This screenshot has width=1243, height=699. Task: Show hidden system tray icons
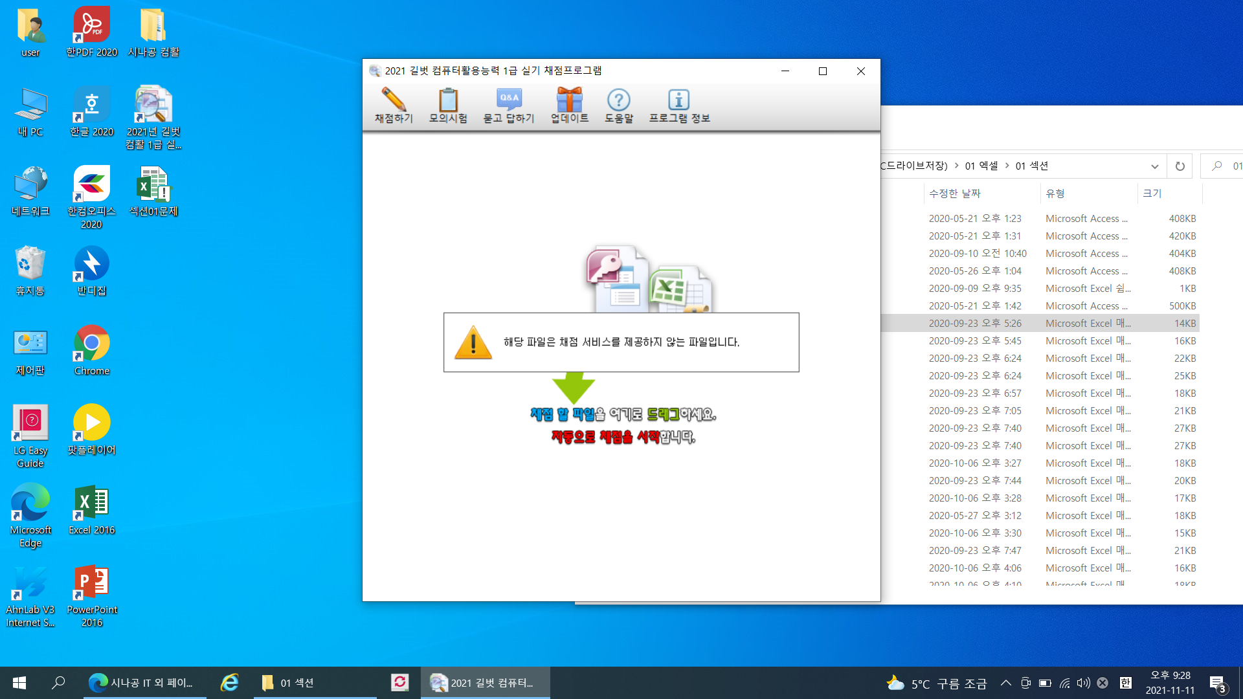[x=1005, y=683]
